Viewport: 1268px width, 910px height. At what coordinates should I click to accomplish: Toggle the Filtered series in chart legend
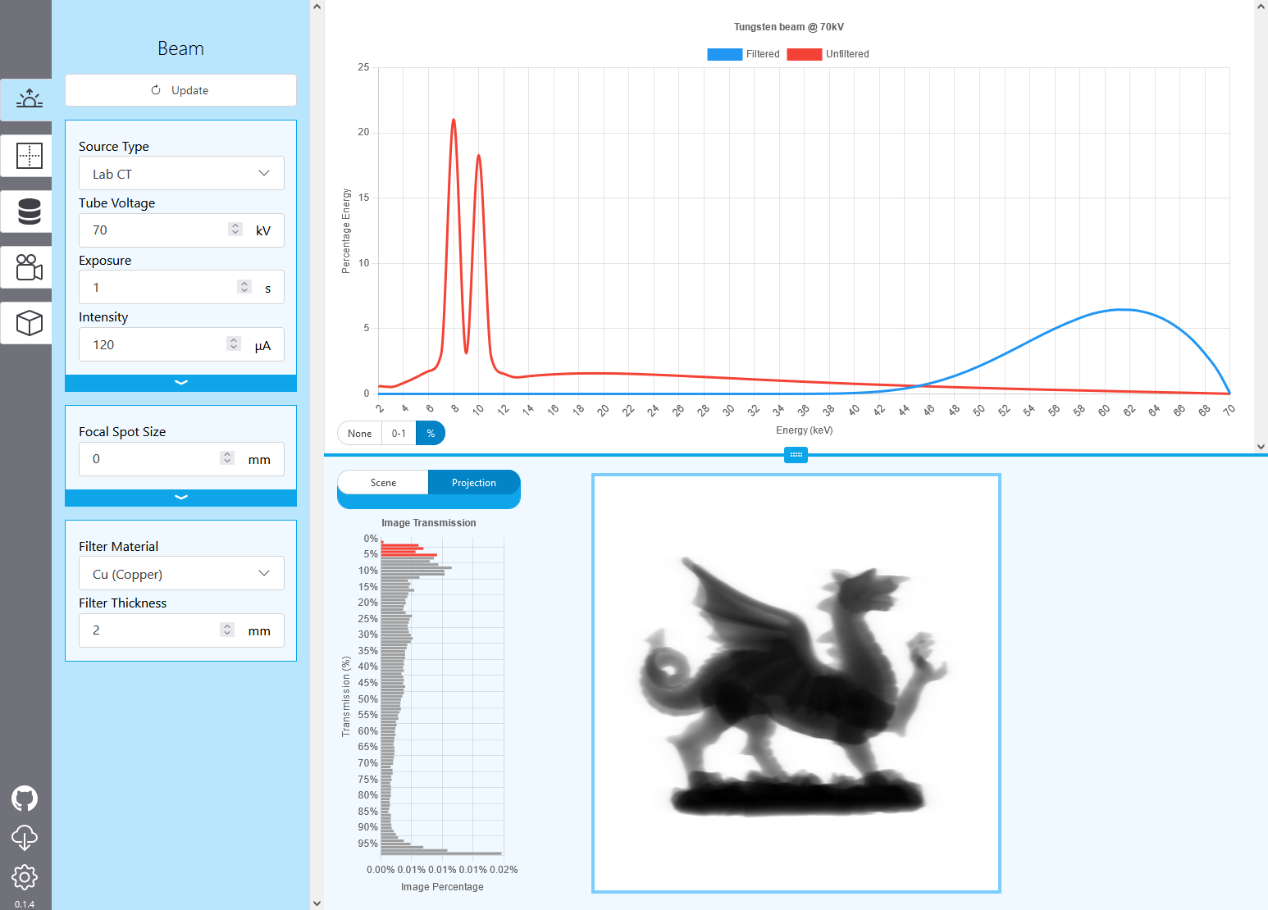point(743,54)
